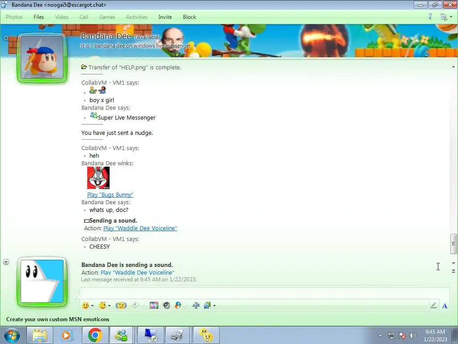This screenshot has height=344, width=458.
Task: Collapse your own display picture arrow toggle
Action: [x=6, y=262]
